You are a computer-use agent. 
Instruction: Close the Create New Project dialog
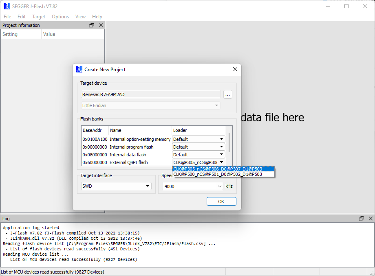[235, 70]
